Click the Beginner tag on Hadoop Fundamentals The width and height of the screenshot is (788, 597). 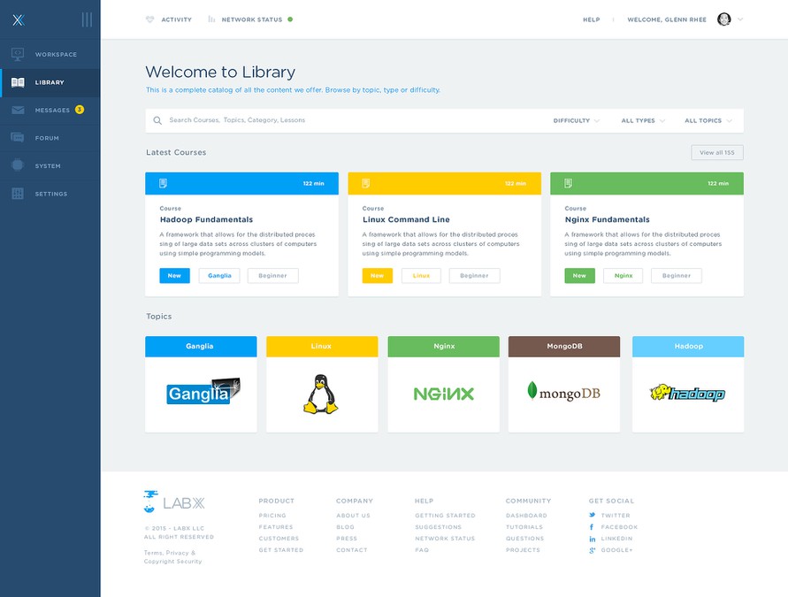272,276
